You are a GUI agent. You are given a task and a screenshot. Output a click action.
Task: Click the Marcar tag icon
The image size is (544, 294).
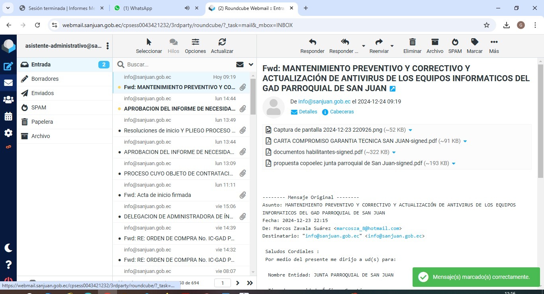[474, 42]
